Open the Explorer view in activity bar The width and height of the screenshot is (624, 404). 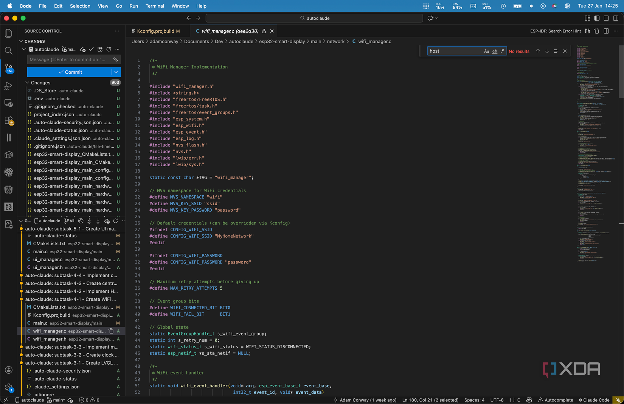click(8, 33)
